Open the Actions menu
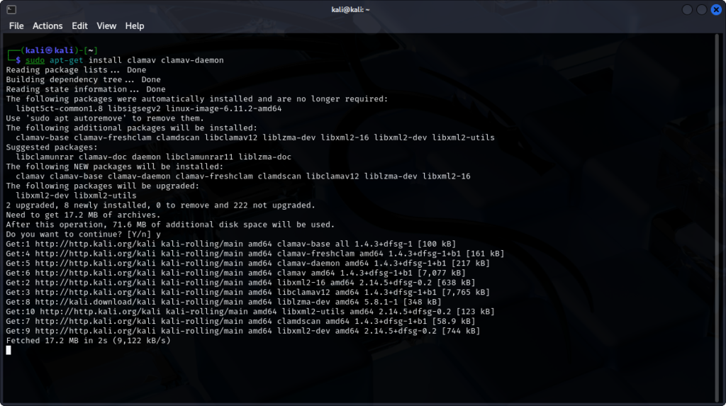This screenshot has width=726, height=406. (48, 26)
